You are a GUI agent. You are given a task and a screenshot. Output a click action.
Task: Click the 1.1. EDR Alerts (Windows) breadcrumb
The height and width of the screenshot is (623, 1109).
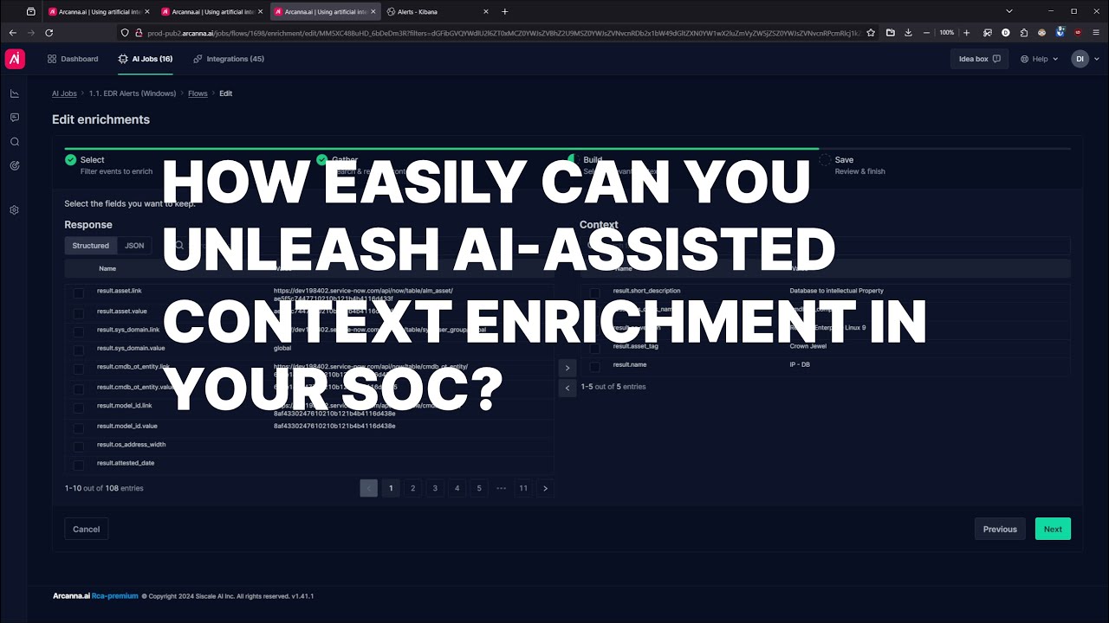coord(133,93)
